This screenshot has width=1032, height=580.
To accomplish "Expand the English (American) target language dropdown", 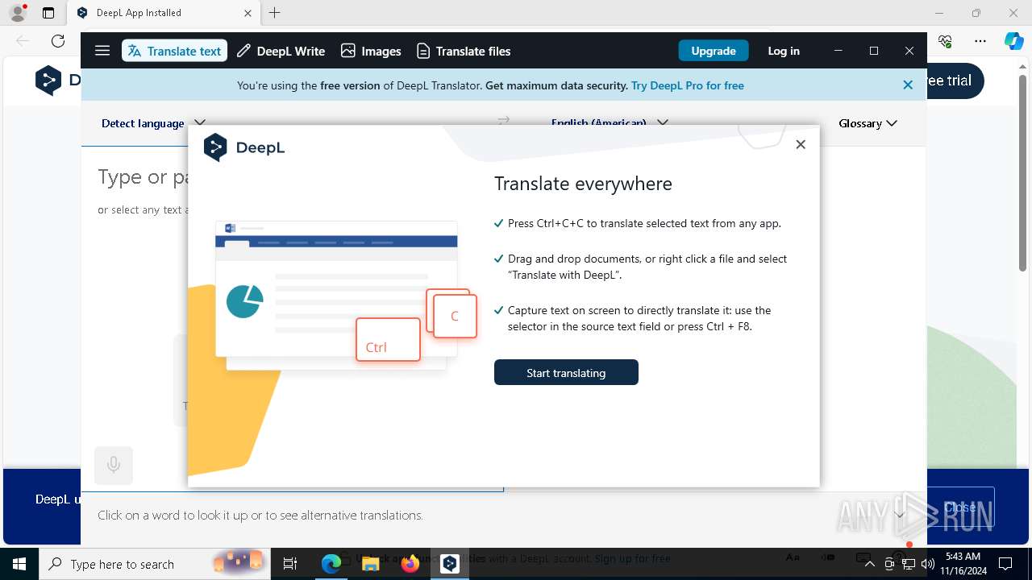I will (610, 122).
